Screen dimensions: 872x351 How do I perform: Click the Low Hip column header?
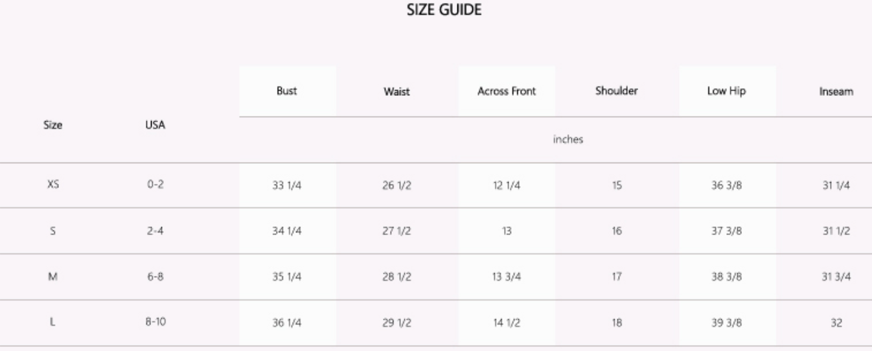(x=726, y=91)
